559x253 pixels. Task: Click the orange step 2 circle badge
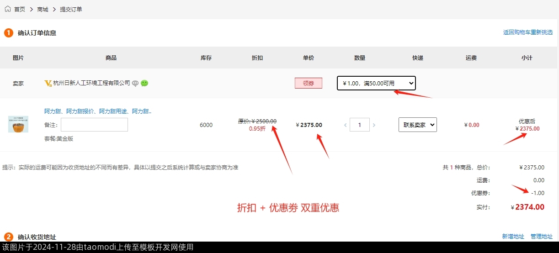[x=9, y=237]
